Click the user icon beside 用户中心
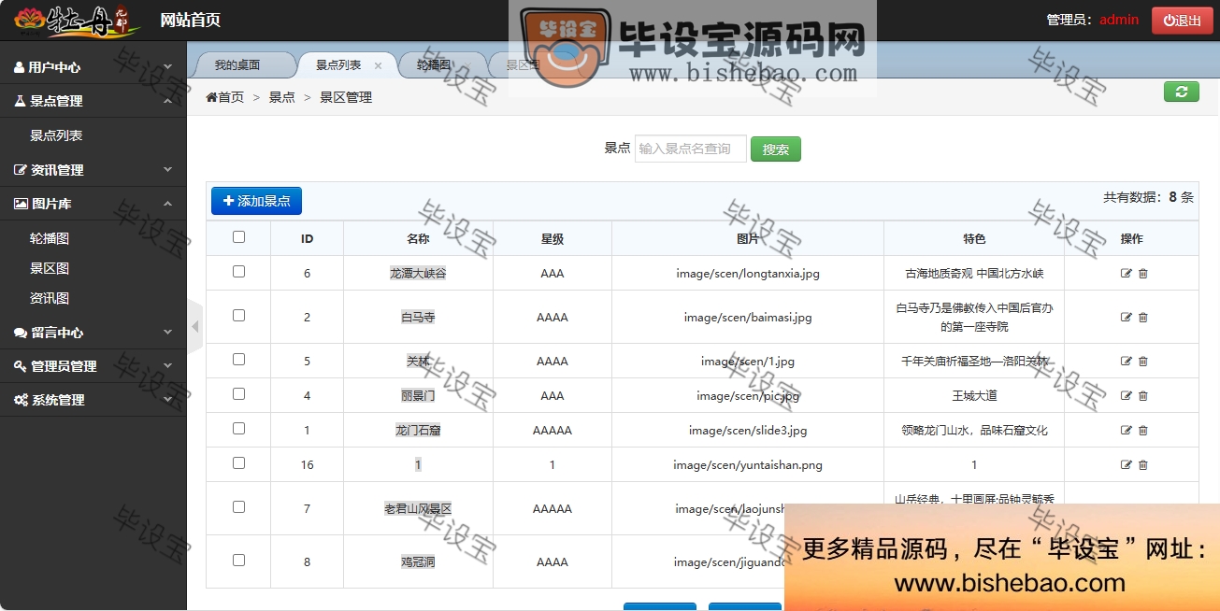 click(x=19, y=67)
